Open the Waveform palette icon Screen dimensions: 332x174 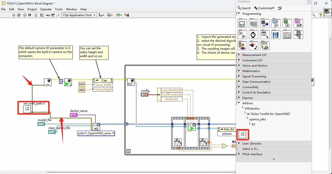(x=287, y=35)
